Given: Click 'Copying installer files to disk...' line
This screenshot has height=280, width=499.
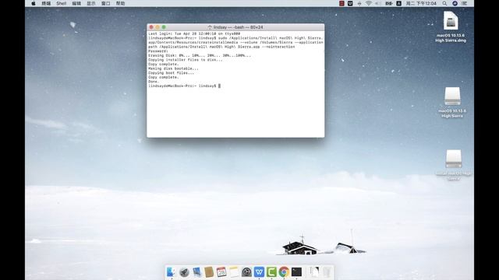Looking at the screenshot, I should pos(186,60).
